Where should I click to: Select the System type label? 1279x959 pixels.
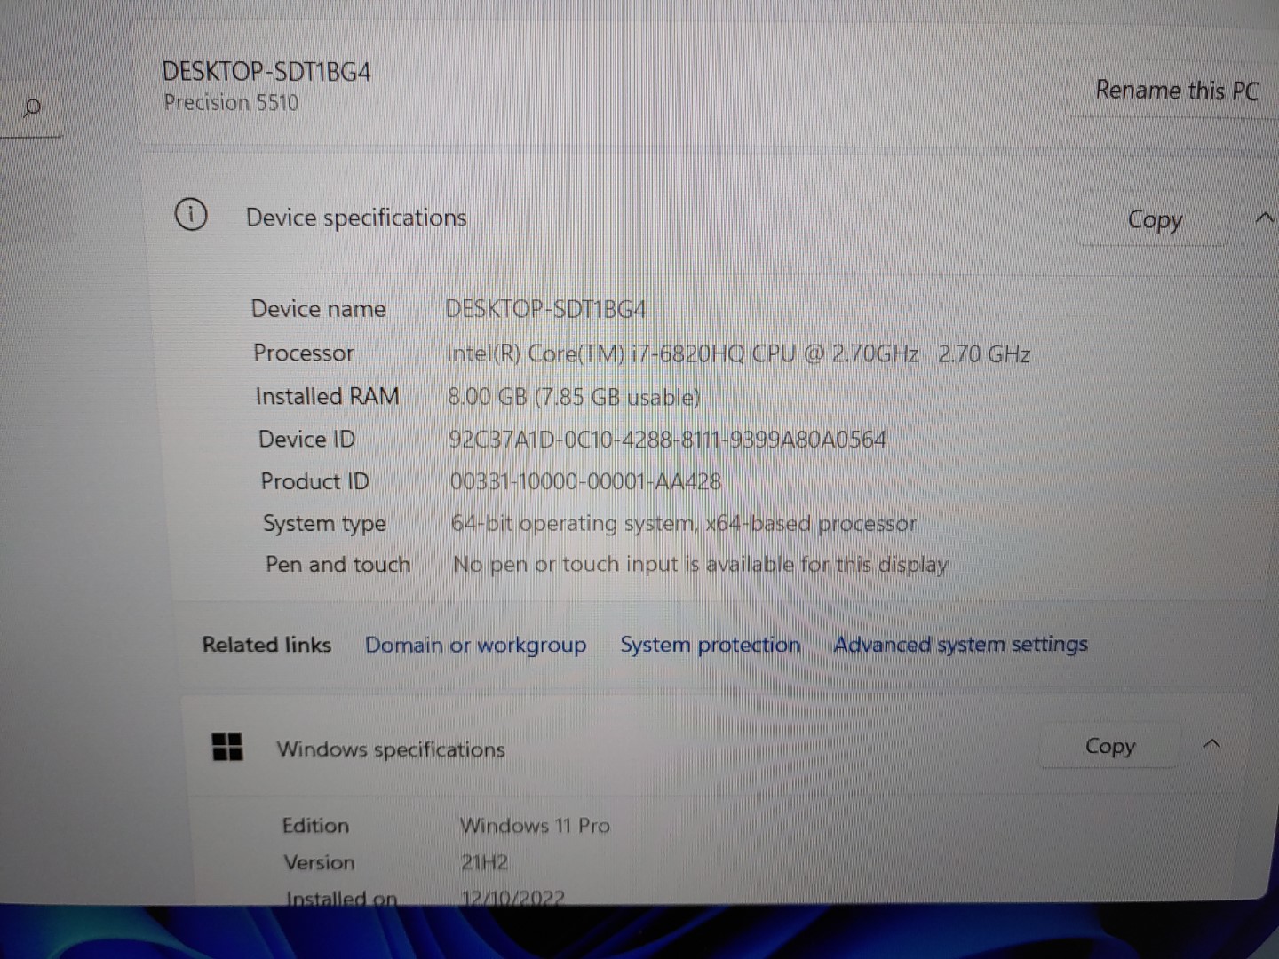pos(324,524)
